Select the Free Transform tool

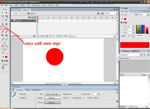point(3,16)
